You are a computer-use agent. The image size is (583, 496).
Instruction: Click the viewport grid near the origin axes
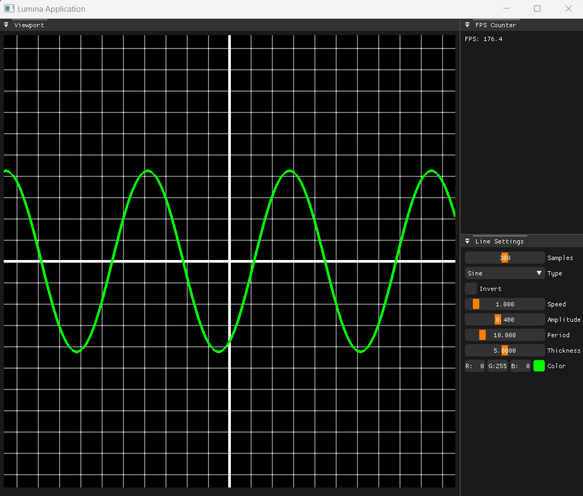click(229, 261)
